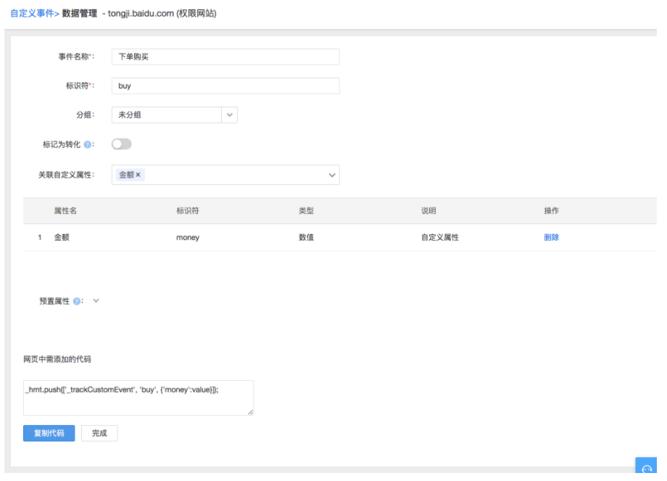Click help icon next to 预置属性
The width and height of the screenshot is (667, 481).
click(77, 301)
